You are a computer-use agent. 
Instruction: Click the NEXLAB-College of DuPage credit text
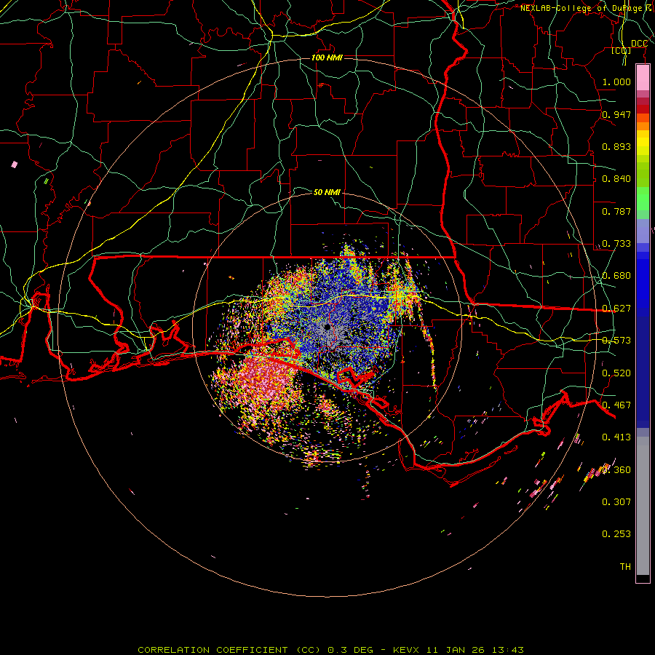[587, 8]
